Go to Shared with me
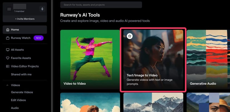Viewport: 230px width, 112px height. click(21, 74)
